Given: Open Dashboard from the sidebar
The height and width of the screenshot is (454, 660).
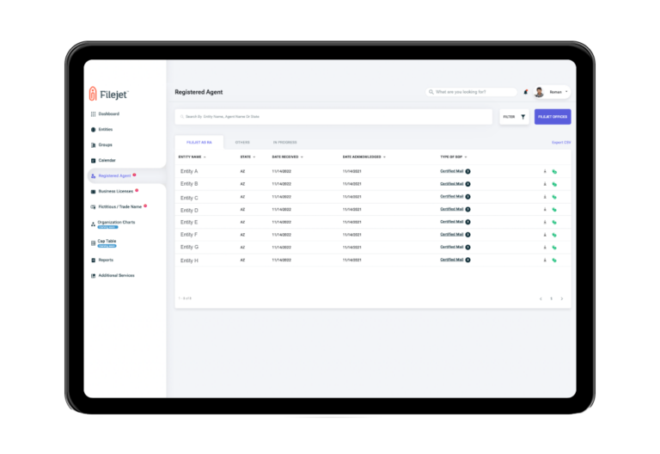Looking at the screenshot, I should click(x=105, y=113).
